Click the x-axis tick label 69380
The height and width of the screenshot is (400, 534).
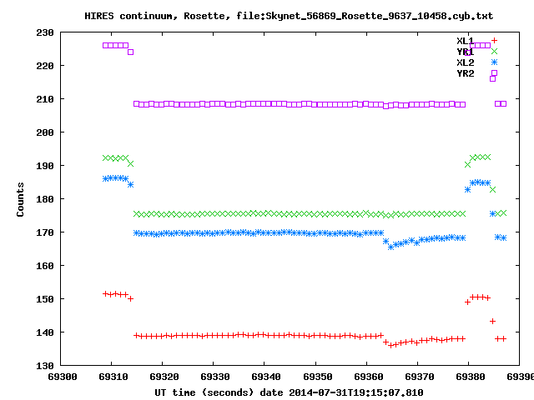(471, 377)
